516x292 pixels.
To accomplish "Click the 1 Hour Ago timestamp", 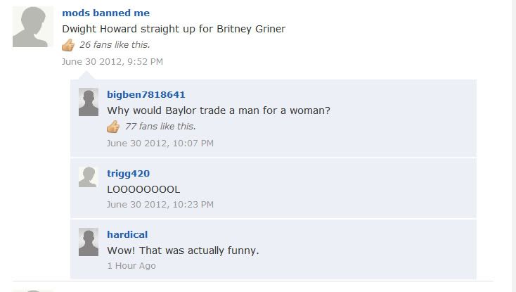I will click(131, 266).
